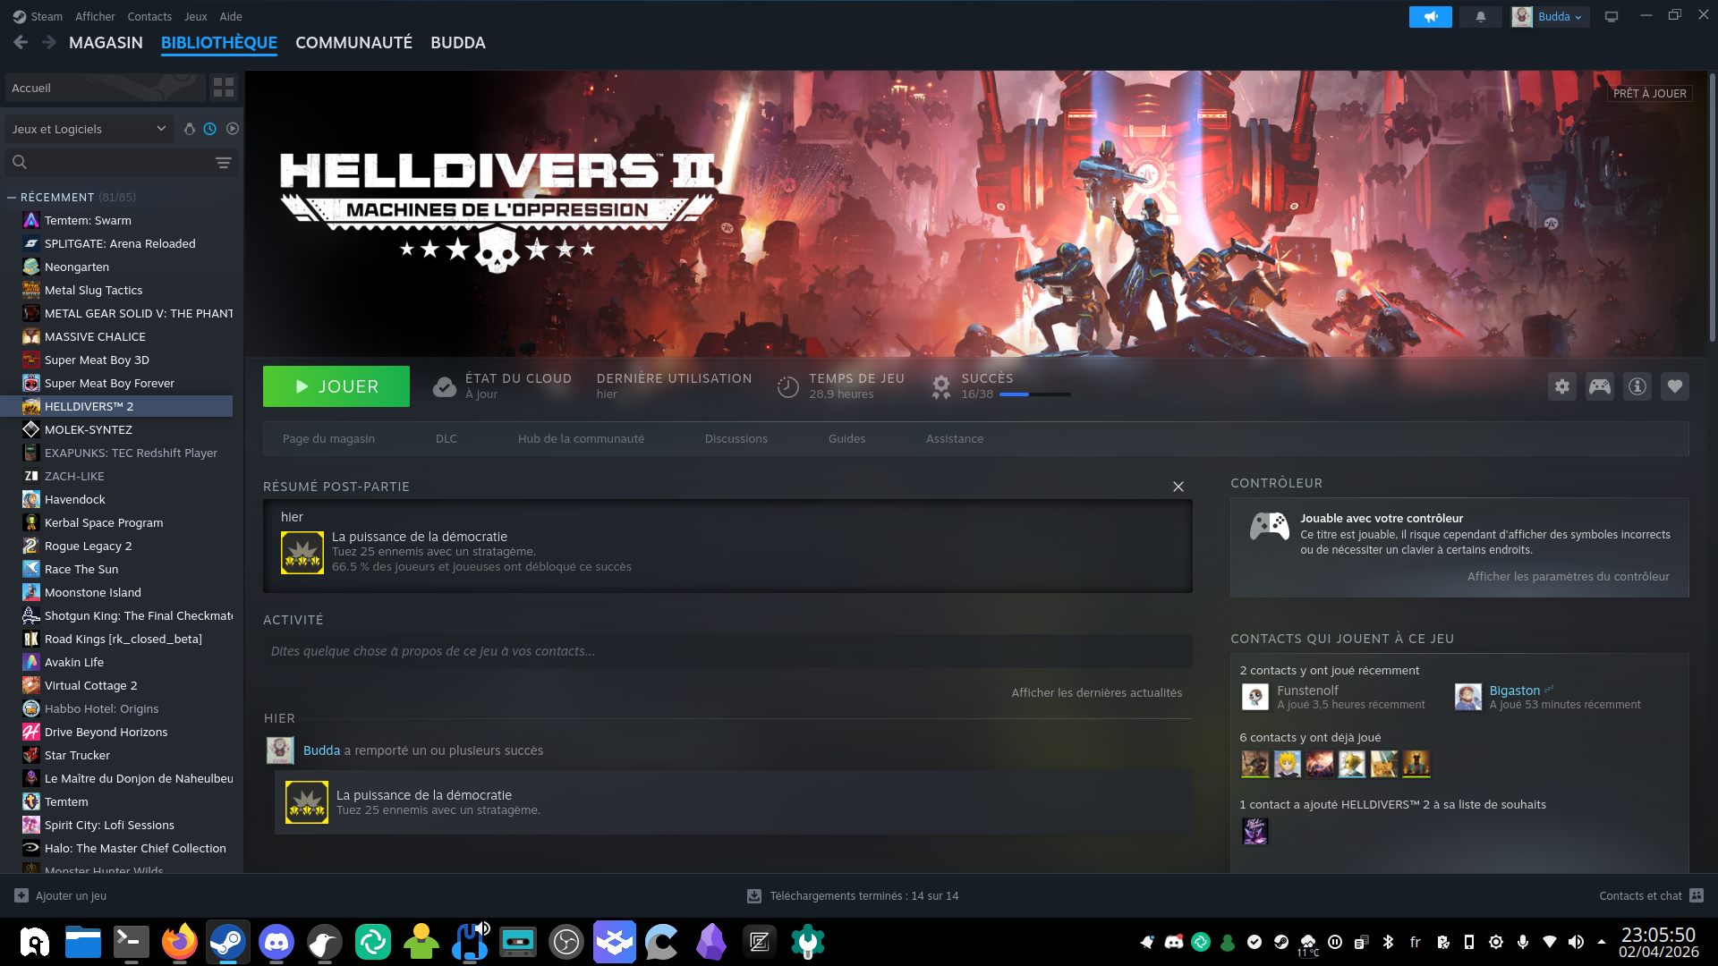The image size is (1718, 966).
Task: Click the announcements megaphone icon
Action: [x=1430, y=17]
